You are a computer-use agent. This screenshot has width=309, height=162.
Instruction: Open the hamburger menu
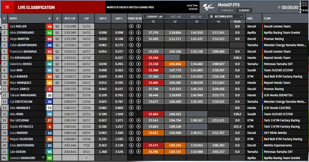(x=7, y=7)
